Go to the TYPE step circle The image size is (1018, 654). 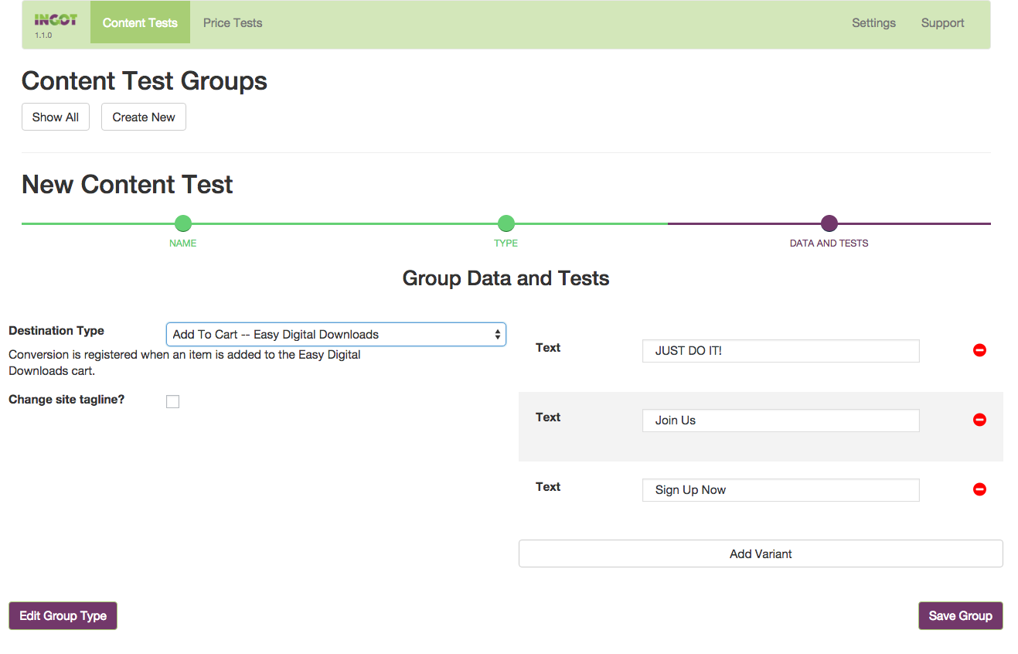click(506, 223)
